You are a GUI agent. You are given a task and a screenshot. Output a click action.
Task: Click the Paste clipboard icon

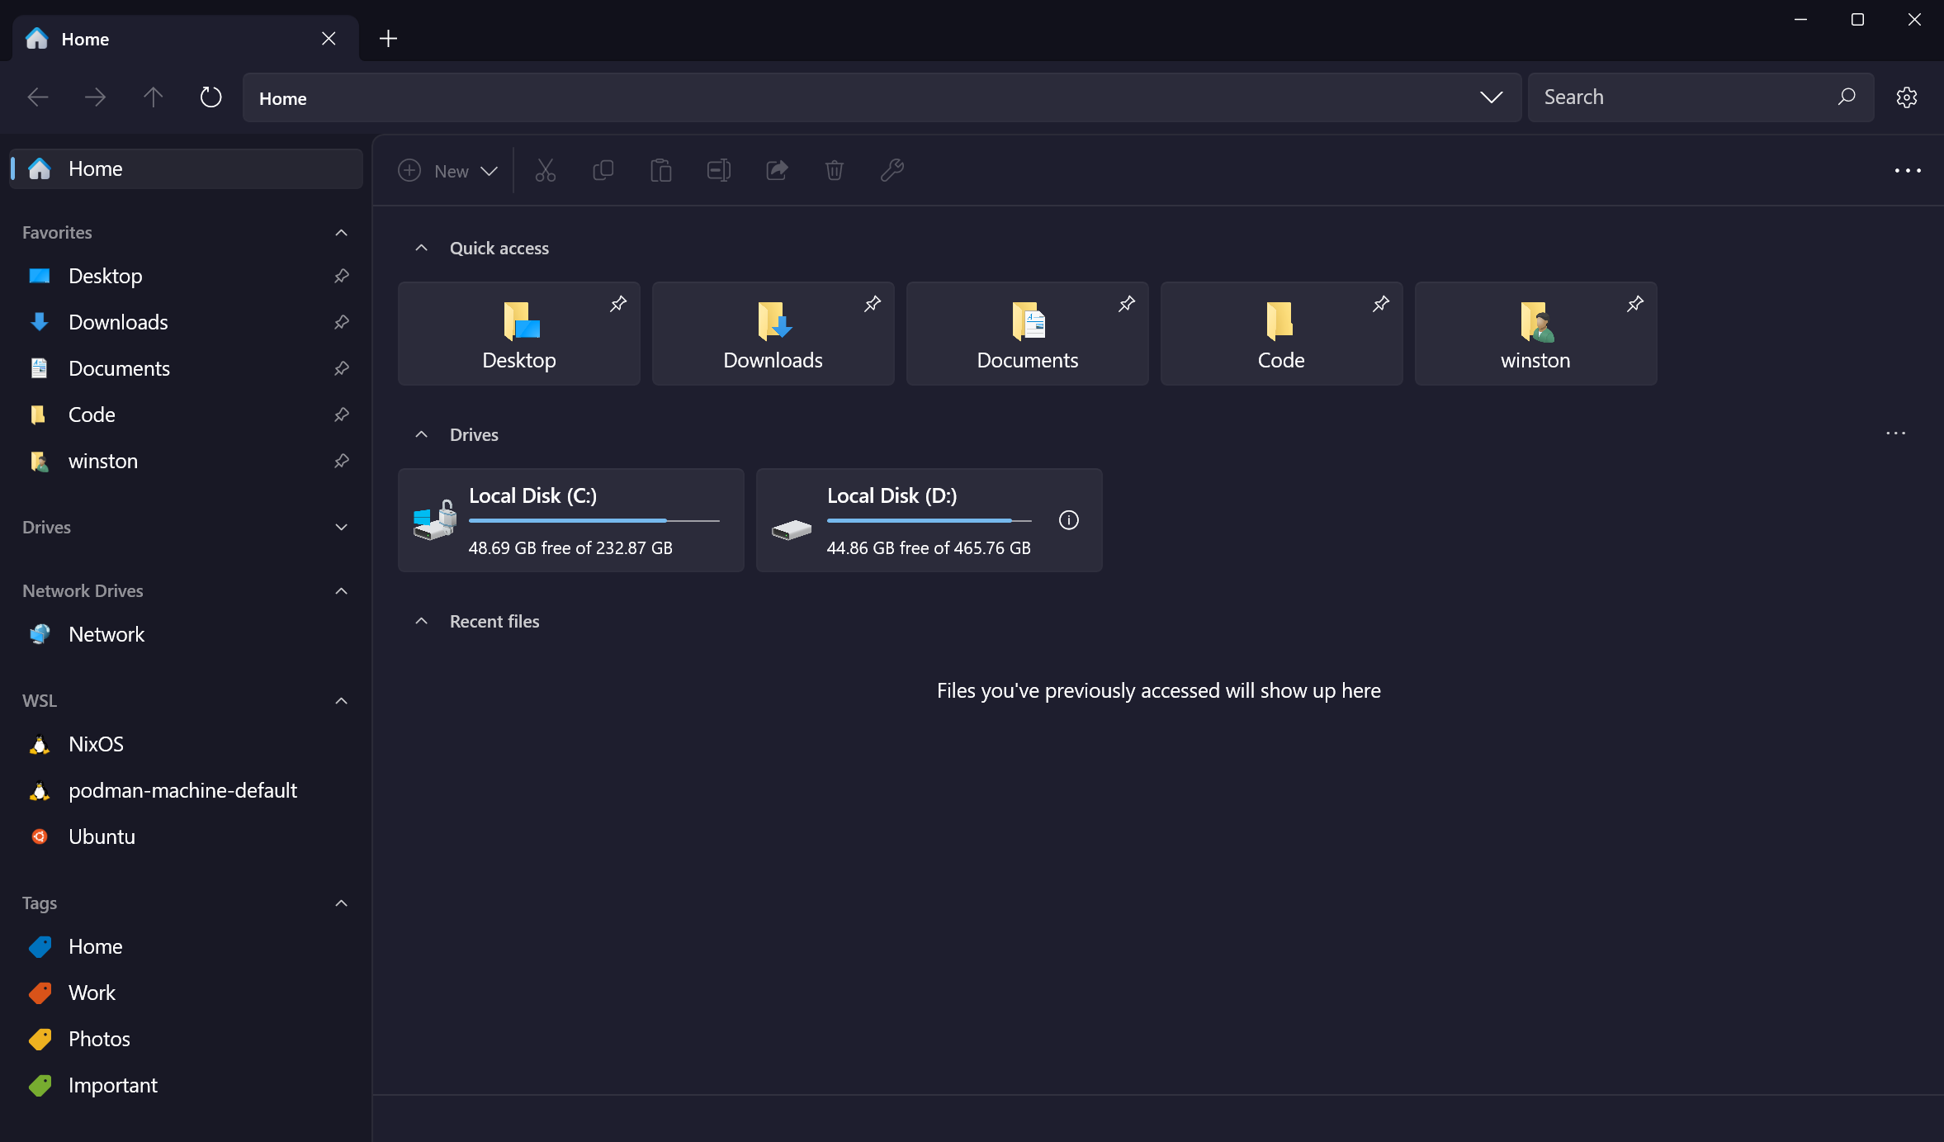pyautogui.click(x=660, y=170)
